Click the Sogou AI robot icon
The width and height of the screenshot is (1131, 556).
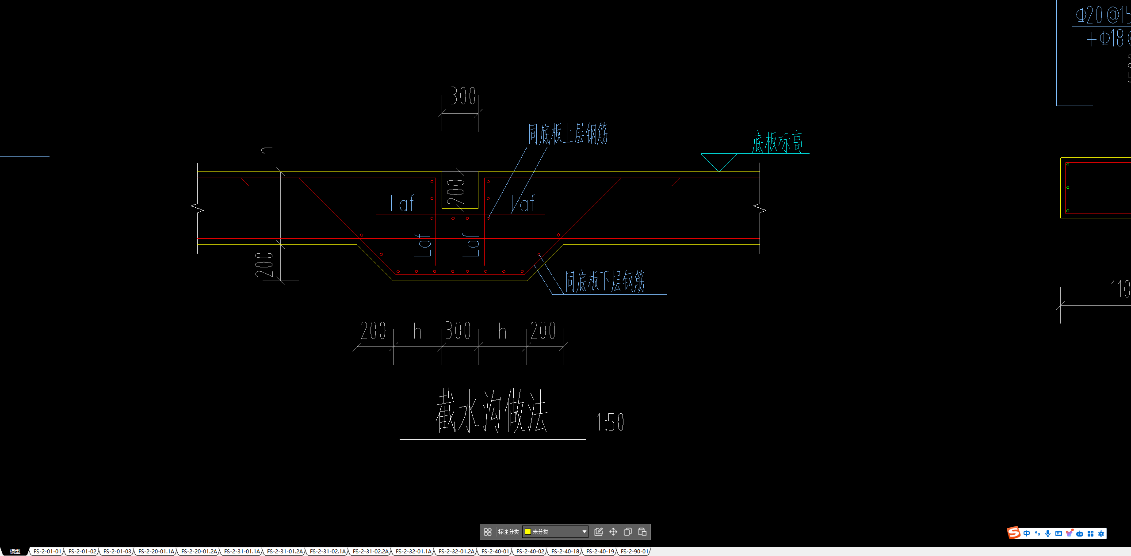click(1080, 533)
